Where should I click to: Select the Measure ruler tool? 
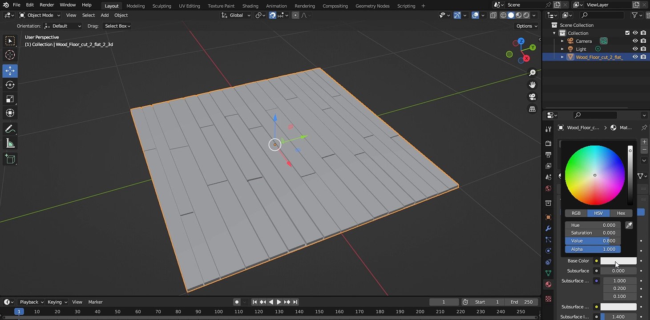coord(10,144)
